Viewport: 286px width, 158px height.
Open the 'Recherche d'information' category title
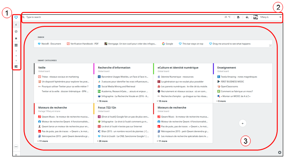click(114, 67)
